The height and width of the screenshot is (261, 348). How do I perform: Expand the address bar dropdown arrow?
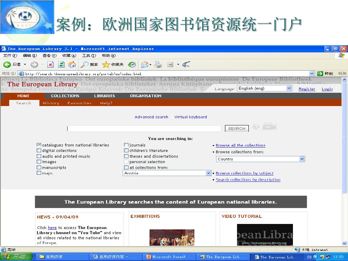pos(312,73)
